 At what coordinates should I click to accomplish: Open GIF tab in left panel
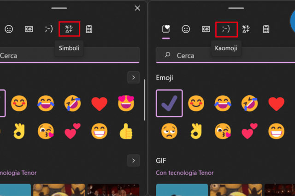29,29
